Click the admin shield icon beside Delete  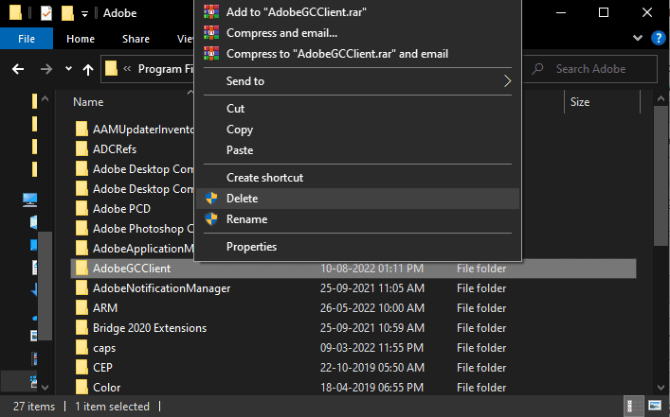coord(211,199)
